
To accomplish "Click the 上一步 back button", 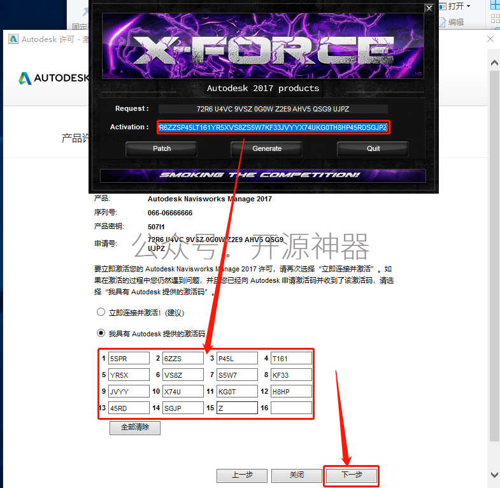I will pos(241,475).
